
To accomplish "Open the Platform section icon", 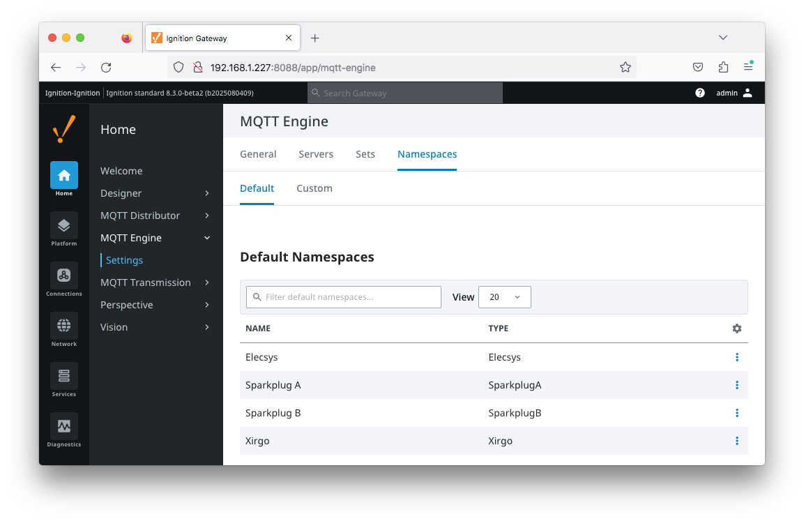I will (64, 226).
